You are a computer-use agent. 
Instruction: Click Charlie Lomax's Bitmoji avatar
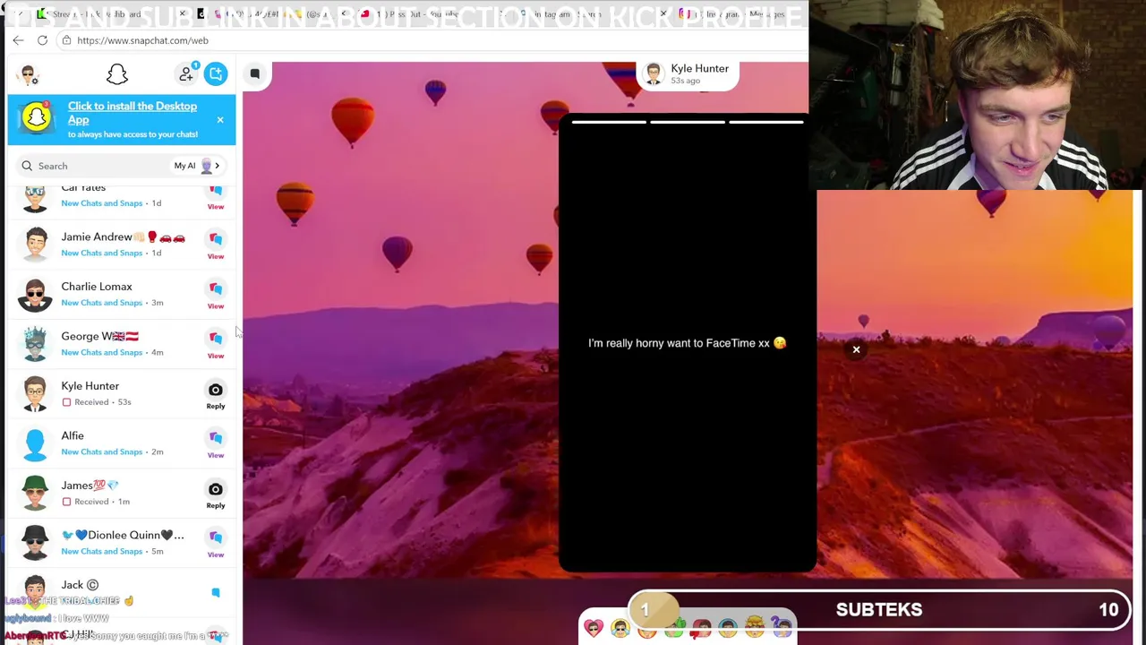[35, 294]
